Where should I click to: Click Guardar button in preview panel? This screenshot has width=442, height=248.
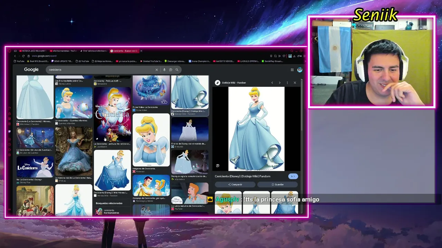(278, 185)
